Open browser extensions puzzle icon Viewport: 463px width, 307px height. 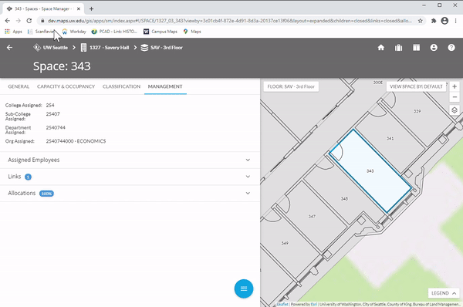tap(434, 21)
